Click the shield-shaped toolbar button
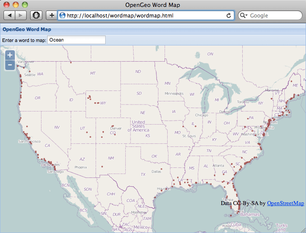 (36, 15)
